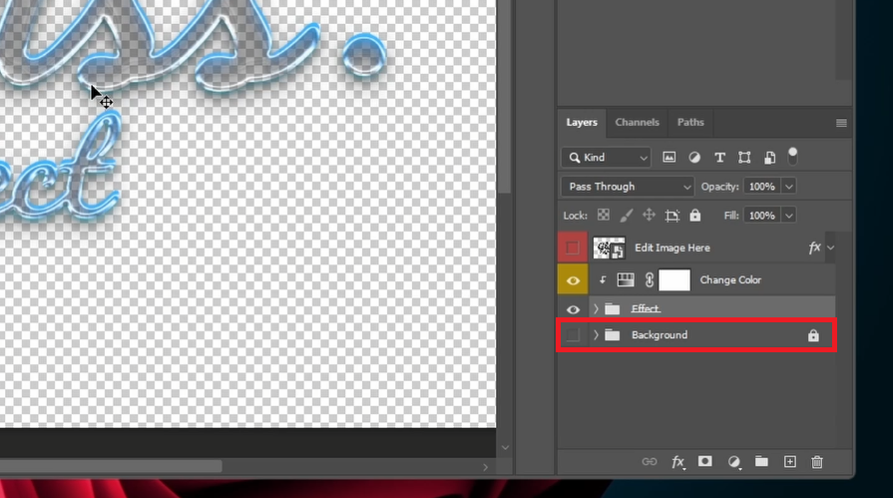Add a layer mask to selected layer

click(705, 462)
